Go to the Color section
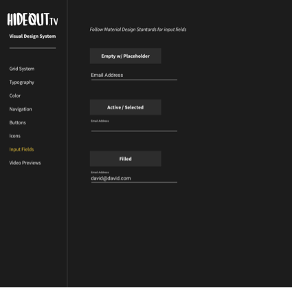This screenshot has height=288, width=292. [15, 96]
